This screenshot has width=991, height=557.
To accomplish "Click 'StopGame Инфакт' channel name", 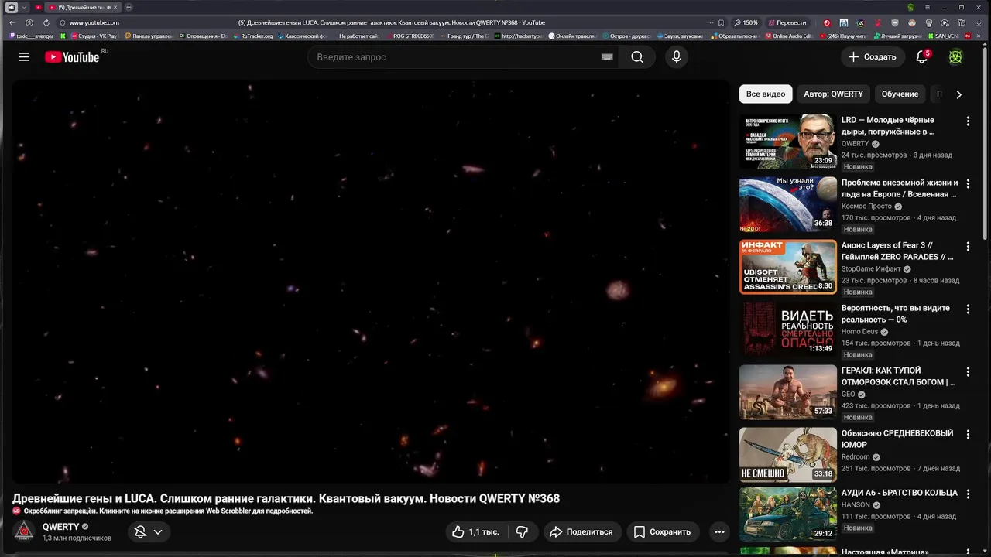I will click(x=871, y=269).
